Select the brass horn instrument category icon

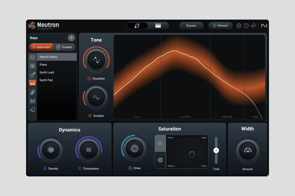[x=33, y=92]
